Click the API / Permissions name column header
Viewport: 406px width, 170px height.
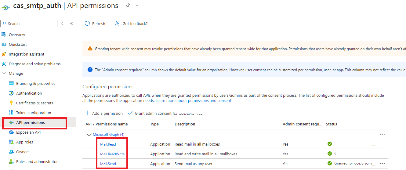107,124
